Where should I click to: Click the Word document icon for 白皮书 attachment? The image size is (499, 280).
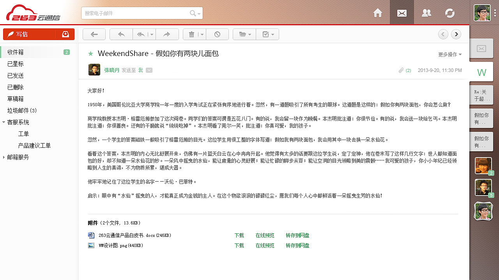pos(91,235)
